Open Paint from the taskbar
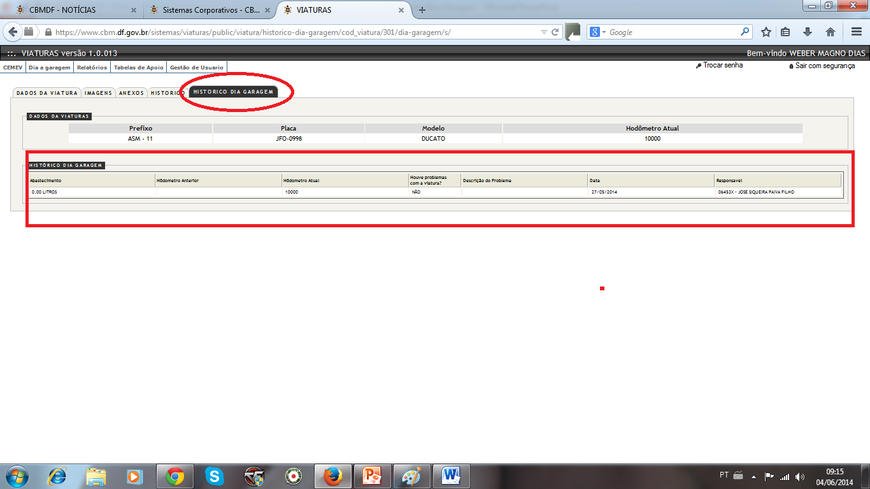The image size is (870, 489). tap(411, 476)
